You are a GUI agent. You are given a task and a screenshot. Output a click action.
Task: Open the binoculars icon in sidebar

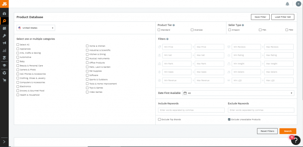[4, 28]
